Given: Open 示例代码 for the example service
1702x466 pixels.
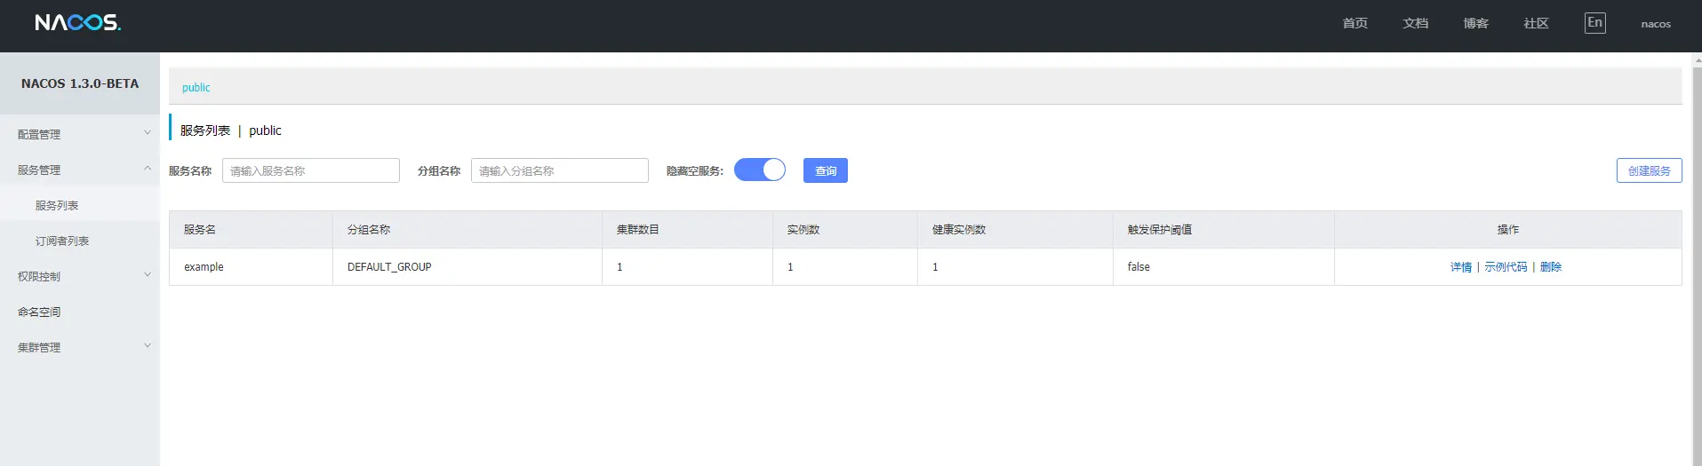Looking at the screenshot, I should (x=1506, y=266).
